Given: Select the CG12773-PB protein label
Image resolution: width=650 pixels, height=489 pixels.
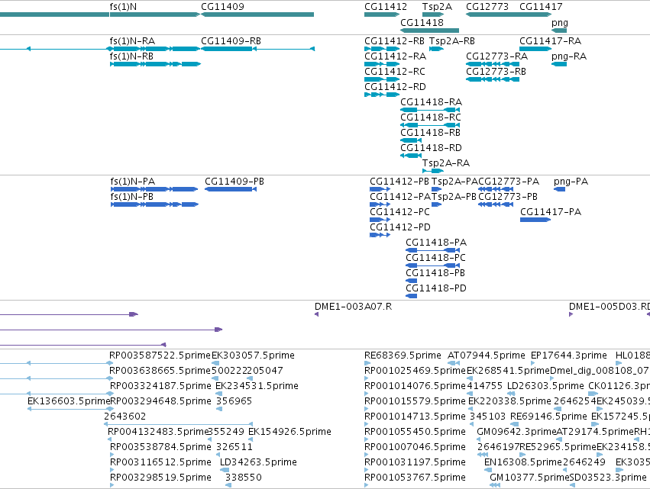Looking at the screenshot, I should pos(508,197).
